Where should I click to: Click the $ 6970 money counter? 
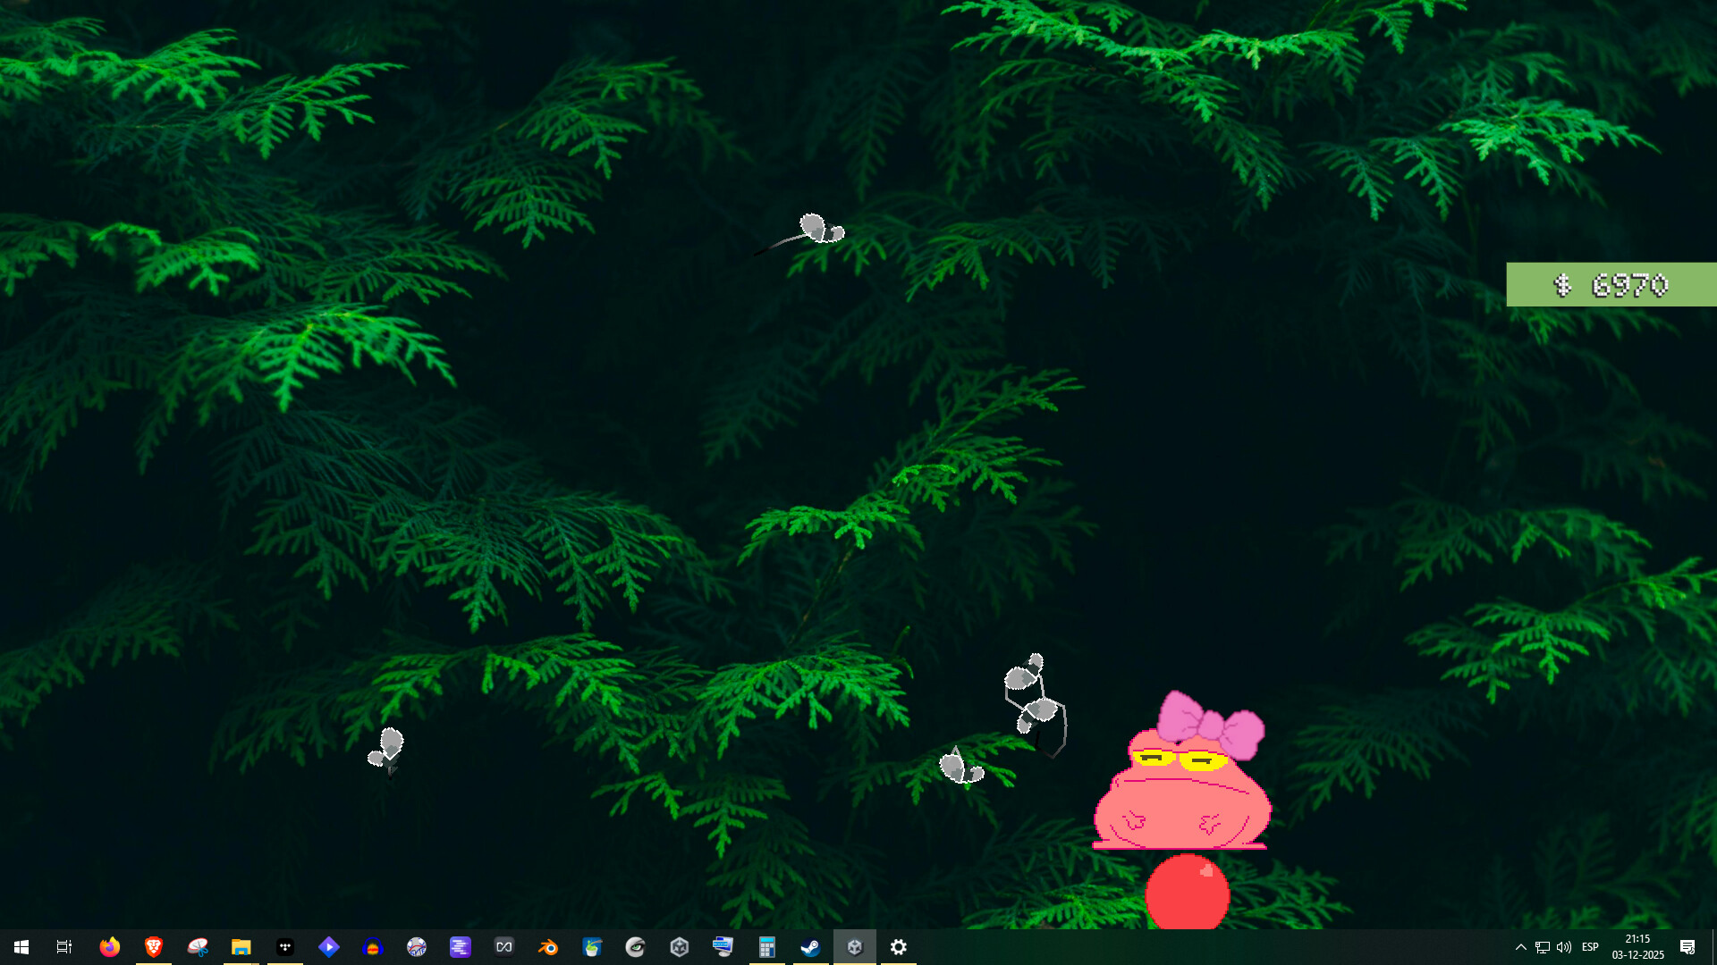pyautogui.click(x=1611, y=285)
